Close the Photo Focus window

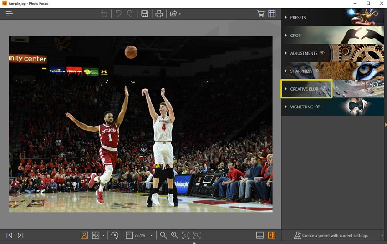pos(382,4)
